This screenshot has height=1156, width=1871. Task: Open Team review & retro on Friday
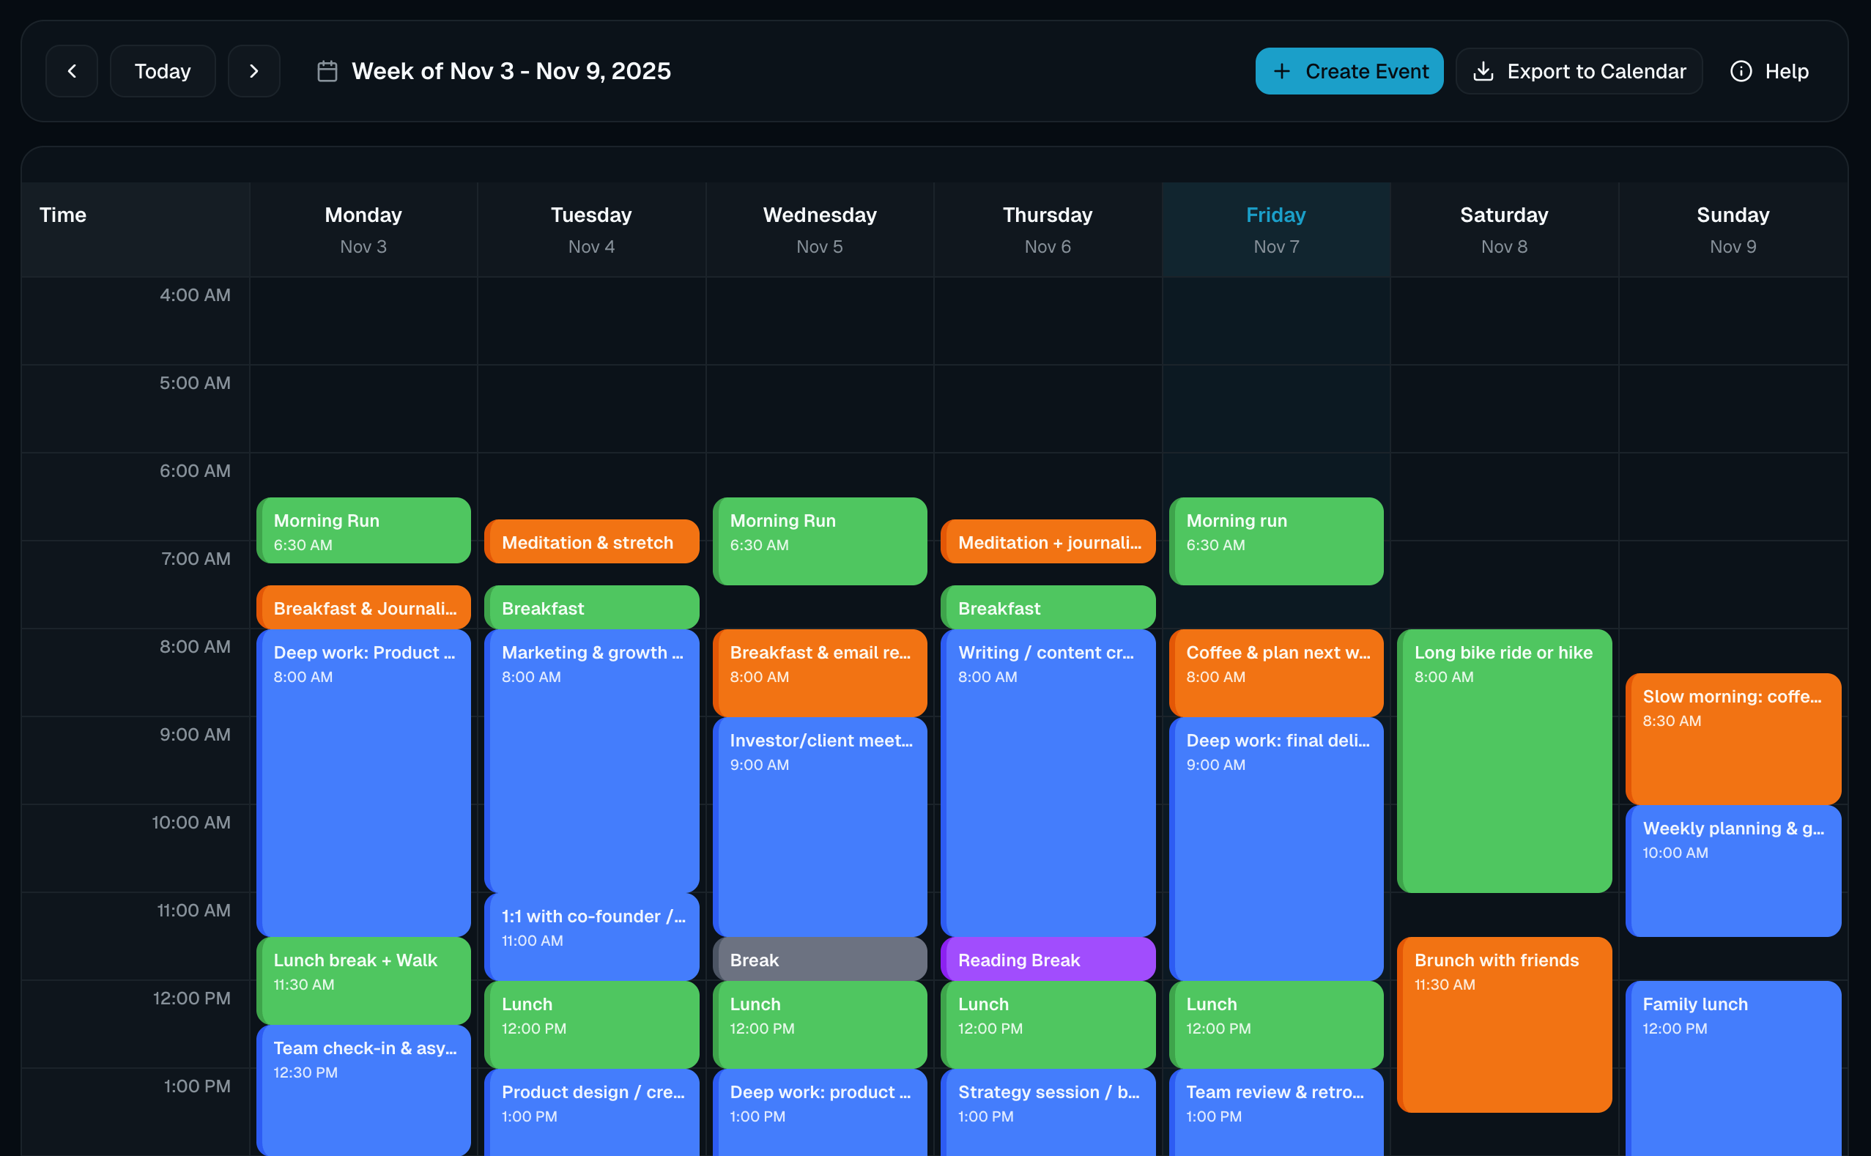(x=1276, y=1113)
